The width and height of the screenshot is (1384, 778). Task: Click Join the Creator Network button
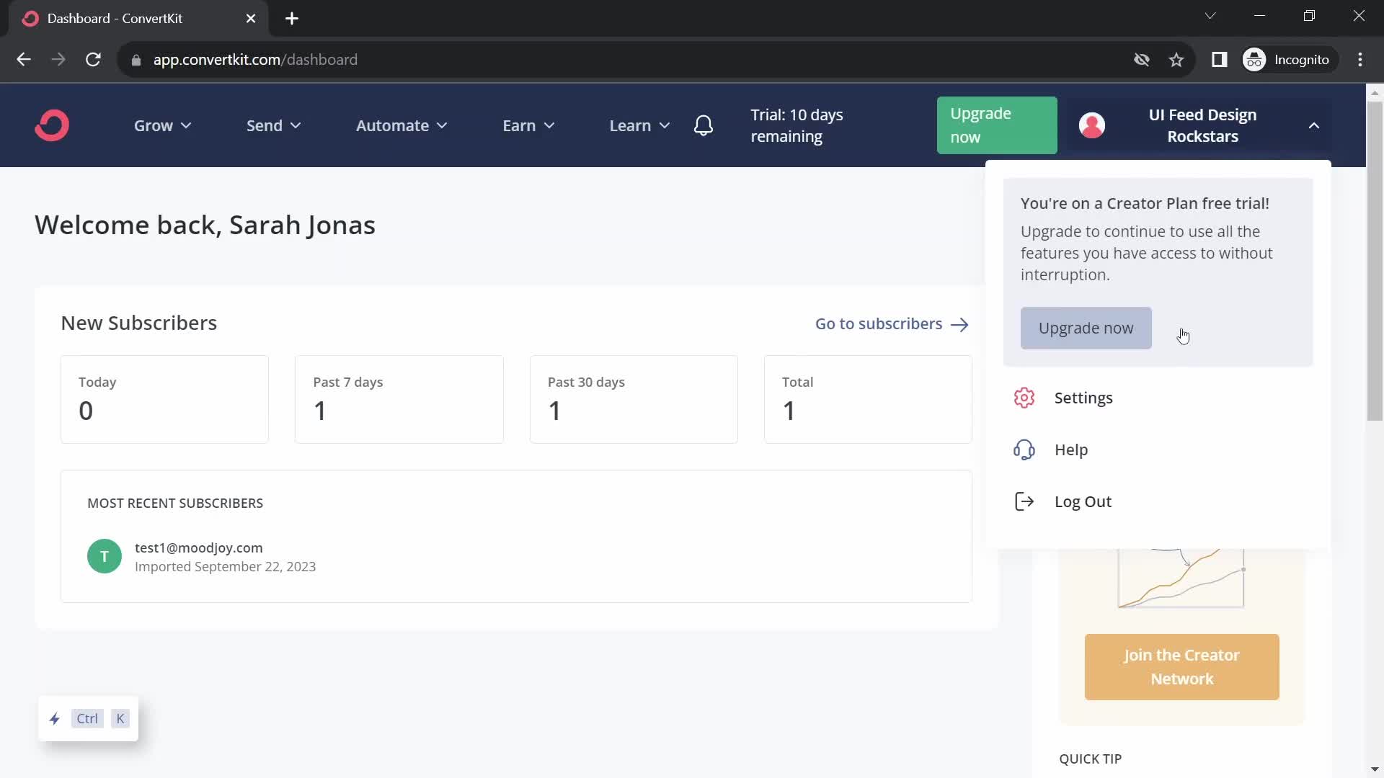[x=1181, y=667]
